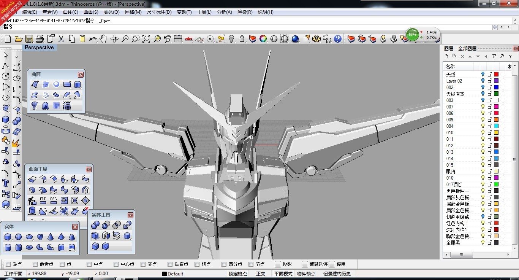The image size is (519, 280).
Task: Toggle 正交 in the status bar
Action: pos(261,274)
